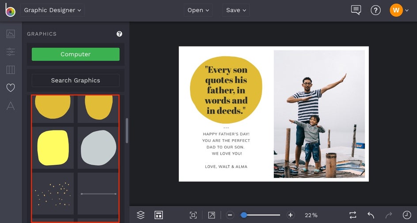Open the Templates columns sidebar icon
The width and height of the screenshot is (417, 223).
[11, 70]
